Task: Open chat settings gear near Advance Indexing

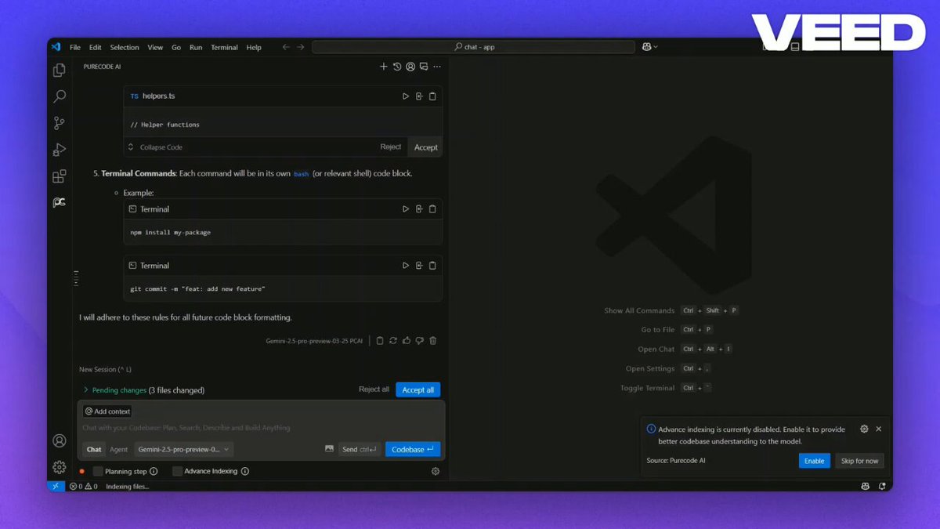Action: (x=436, y=471)
